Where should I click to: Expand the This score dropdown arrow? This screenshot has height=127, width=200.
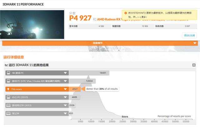pos(65,89)
